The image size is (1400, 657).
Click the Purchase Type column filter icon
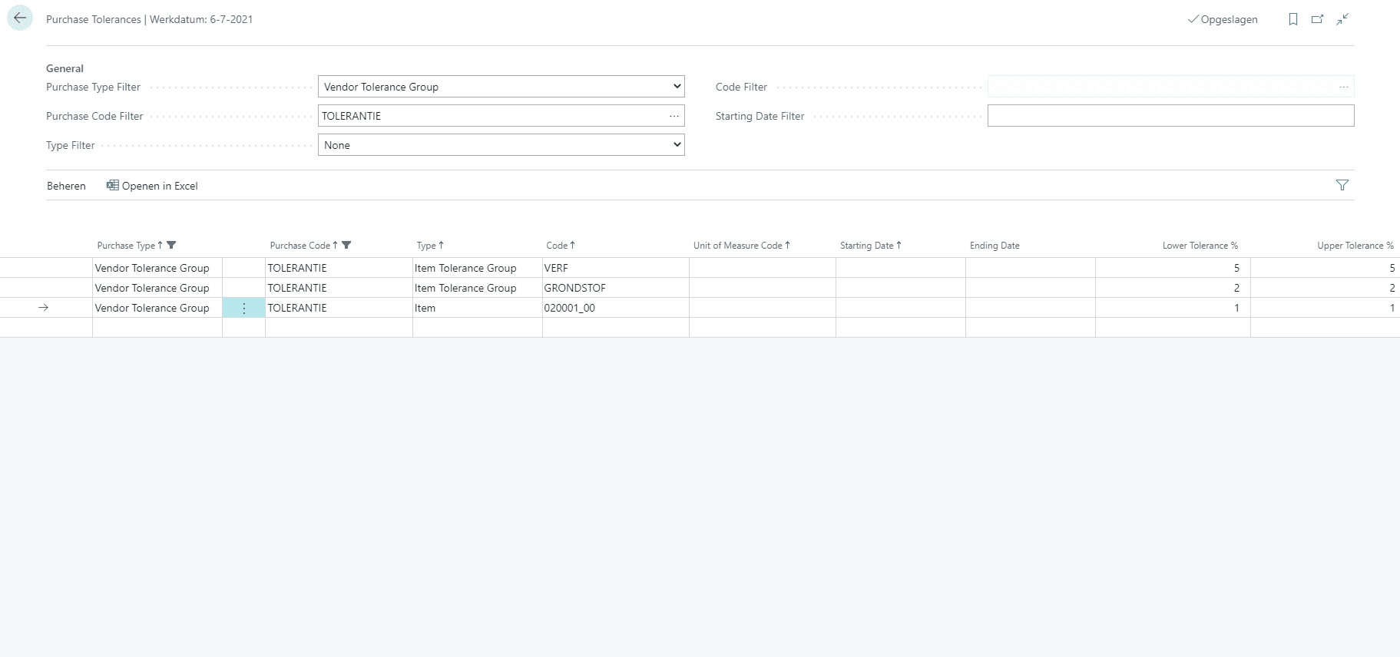click(171, 246)
